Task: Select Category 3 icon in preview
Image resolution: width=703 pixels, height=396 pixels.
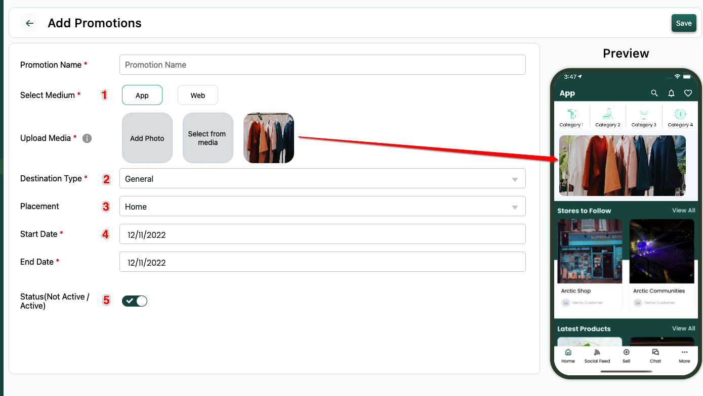Action: 644,115
